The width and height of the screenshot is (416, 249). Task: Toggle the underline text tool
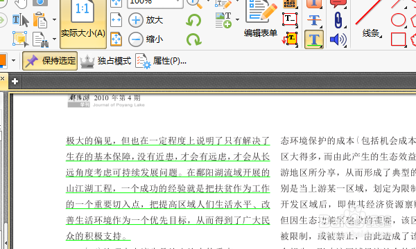(x=314, y=39)
